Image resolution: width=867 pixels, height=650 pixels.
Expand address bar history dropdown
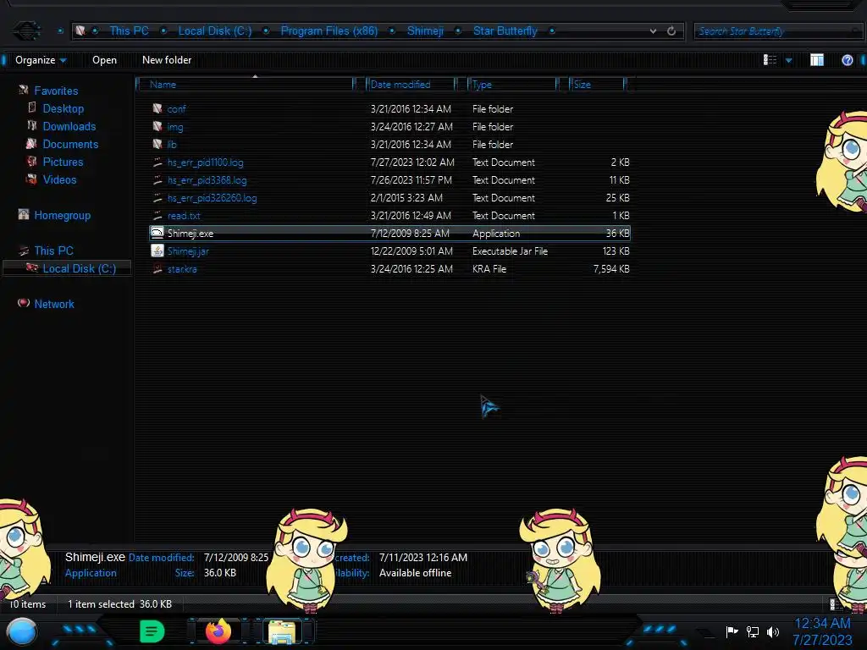pos(653,31)
